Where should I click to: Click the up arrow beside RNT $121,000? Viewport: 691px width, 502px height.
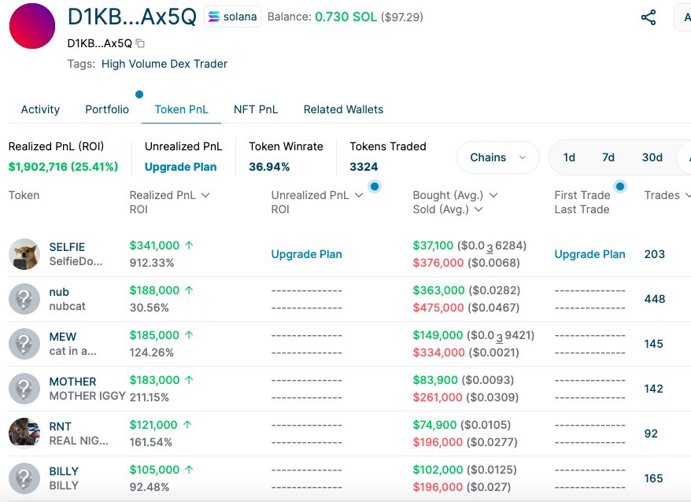[187, 425]
